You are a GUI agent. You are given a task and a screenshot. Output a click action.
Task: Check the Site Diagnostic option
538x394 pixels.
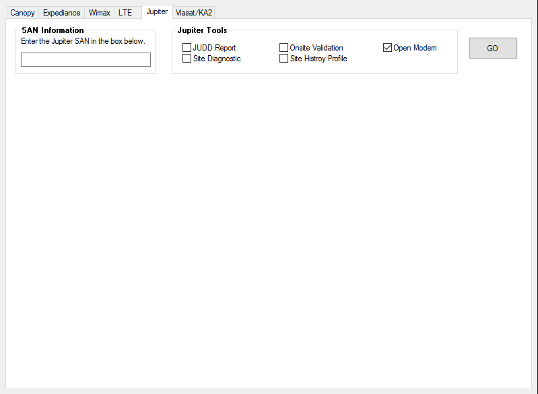click(x=187, y=59)
